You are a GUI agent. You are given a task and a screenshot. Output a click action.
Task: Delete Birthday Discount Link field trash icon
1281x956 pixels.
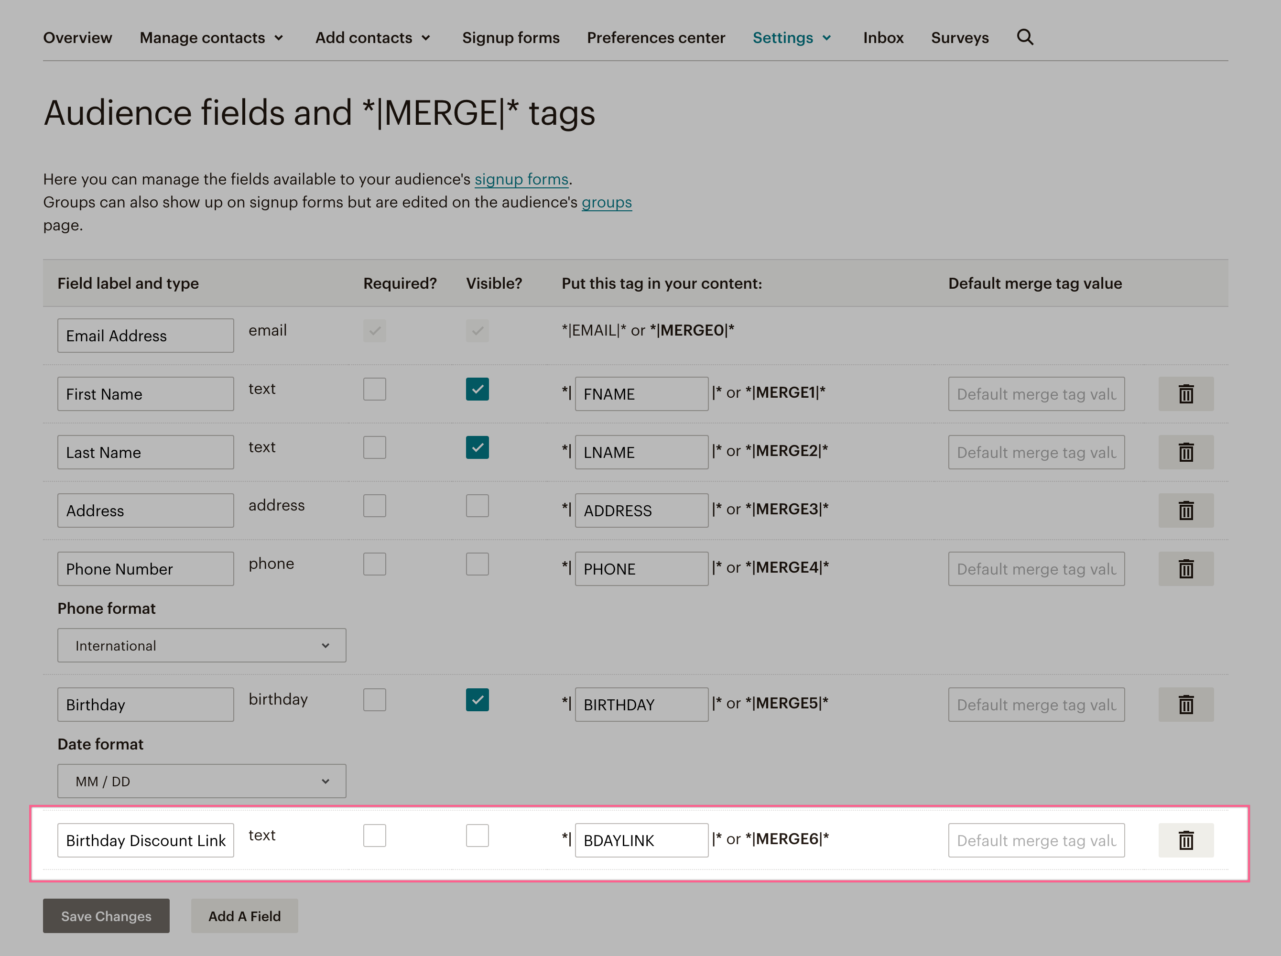pyautogui.click(x=1185, y=840)
